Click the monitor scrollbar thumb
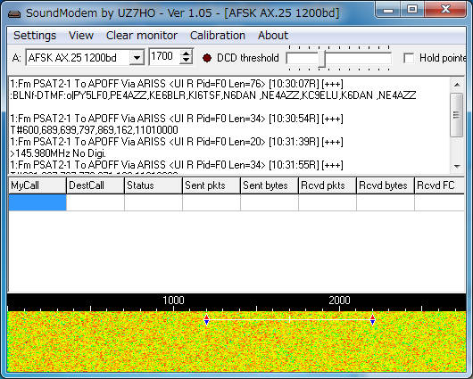The width and height of the screenshot is (473, 379). coord(456,115)
